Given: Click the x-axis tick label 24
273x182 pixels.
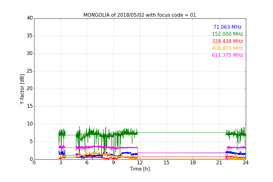Looking at the screenshot, I should 246,163.
